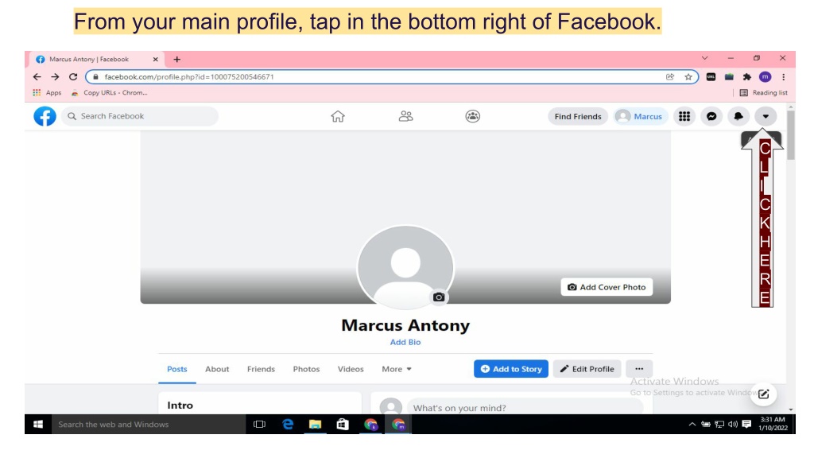This screenshot has height=458, width=814.
Task: Click the new message compose icon
Action: coord(763,394)
